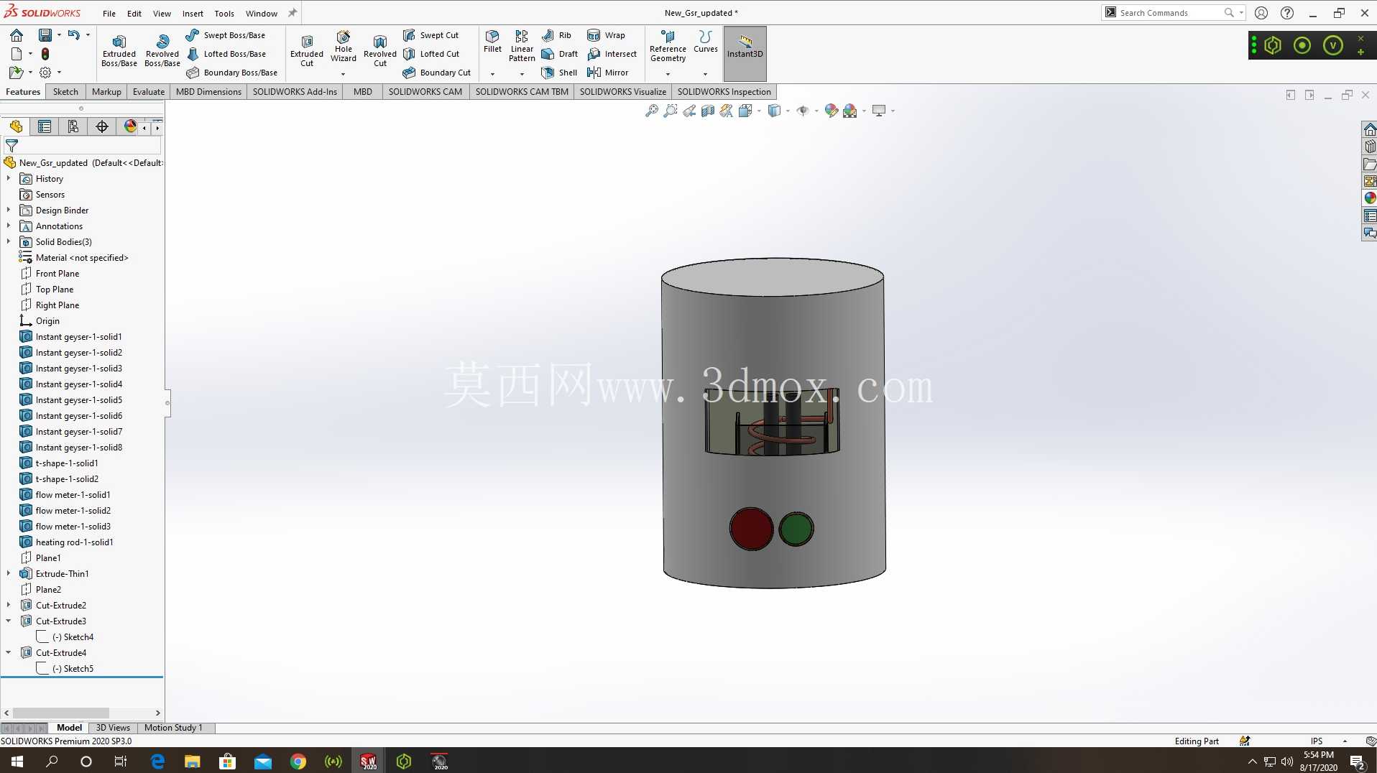Click the Zoom to Fit icon
Screen dimensions: 1377x773
(x=652, y=111)
